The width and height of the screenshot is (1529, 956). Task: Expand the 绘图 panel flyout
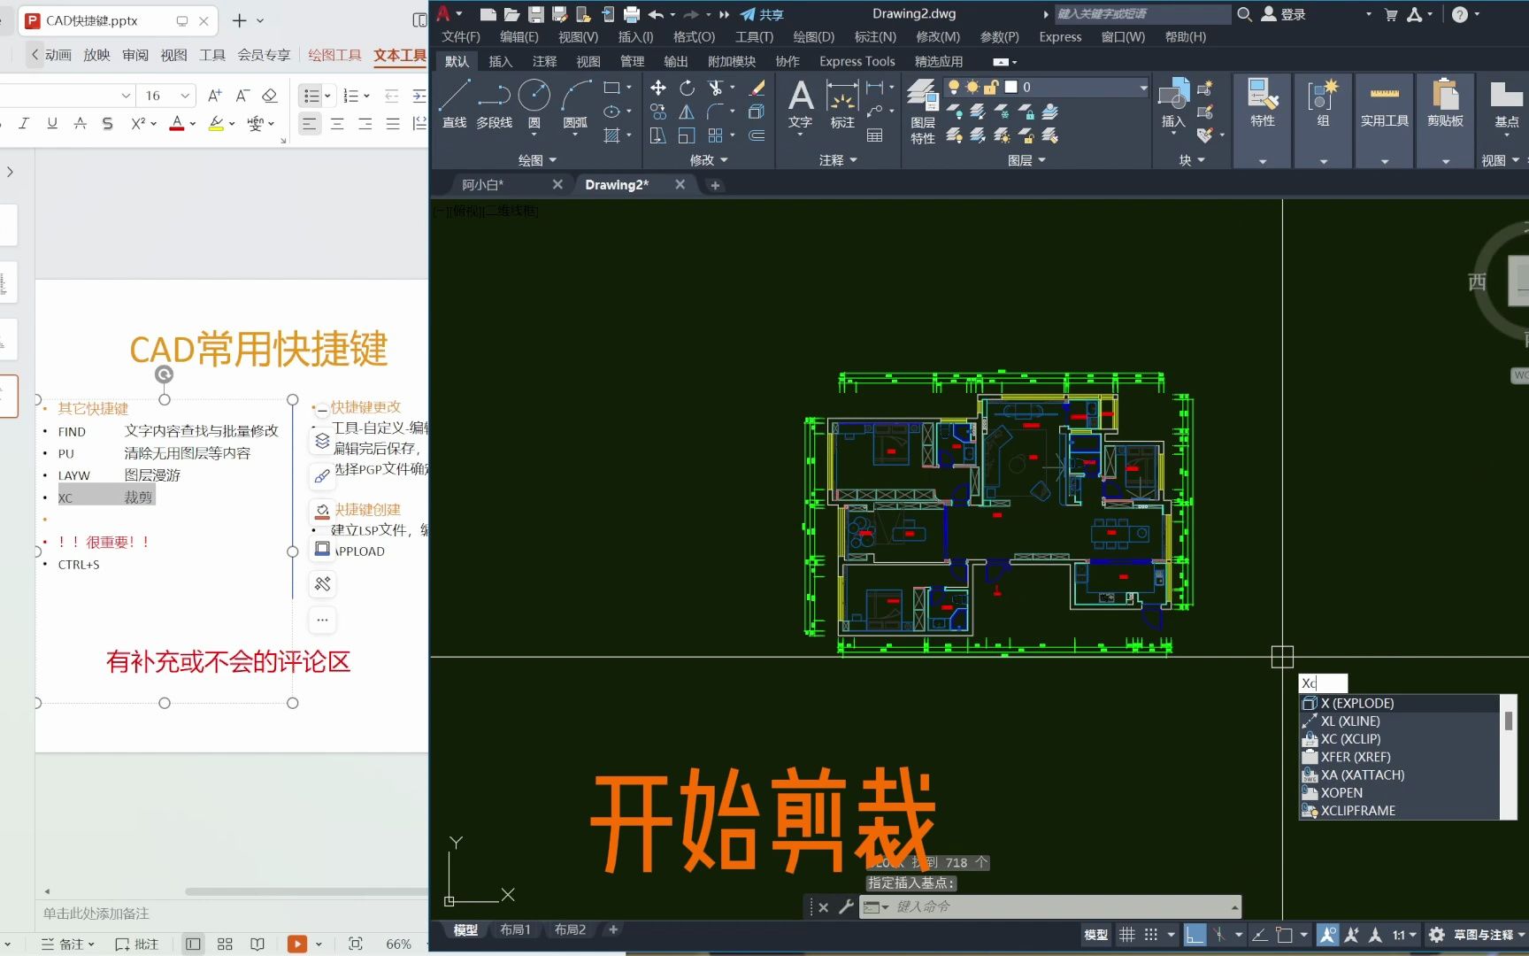[x=555, y=160]
